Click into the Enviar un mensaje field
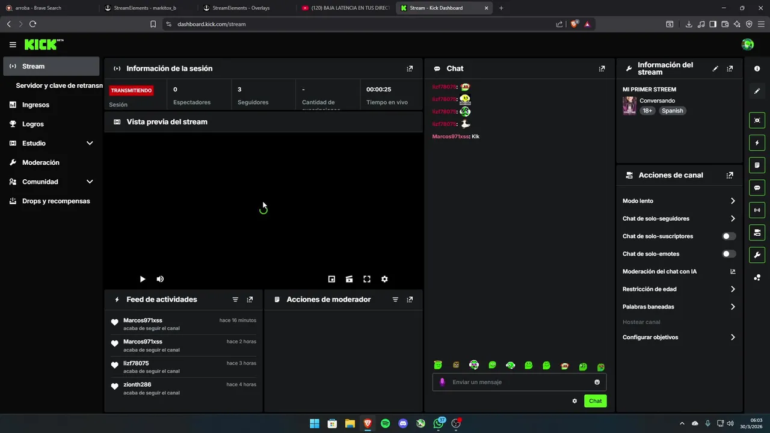The image size is (770, 433). (520, 382)
